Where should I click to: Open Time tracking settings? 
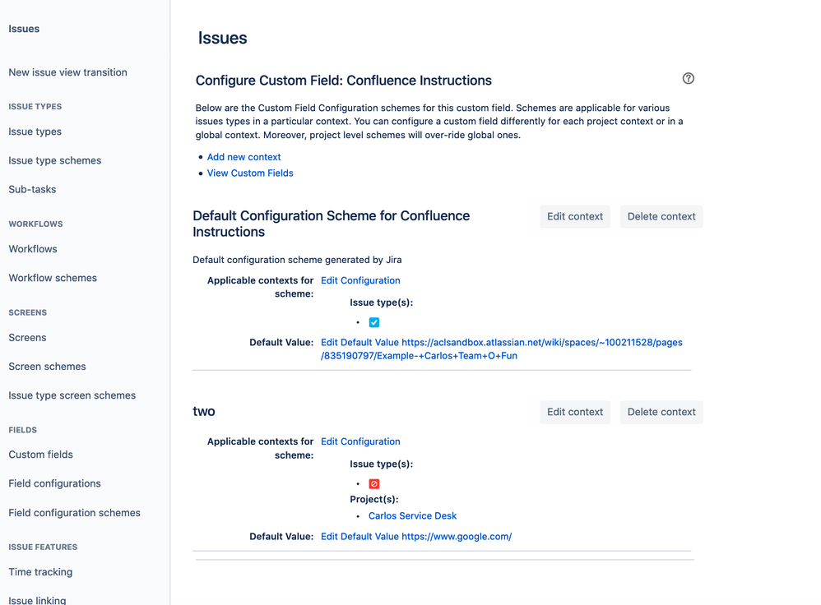click(40, 572)
